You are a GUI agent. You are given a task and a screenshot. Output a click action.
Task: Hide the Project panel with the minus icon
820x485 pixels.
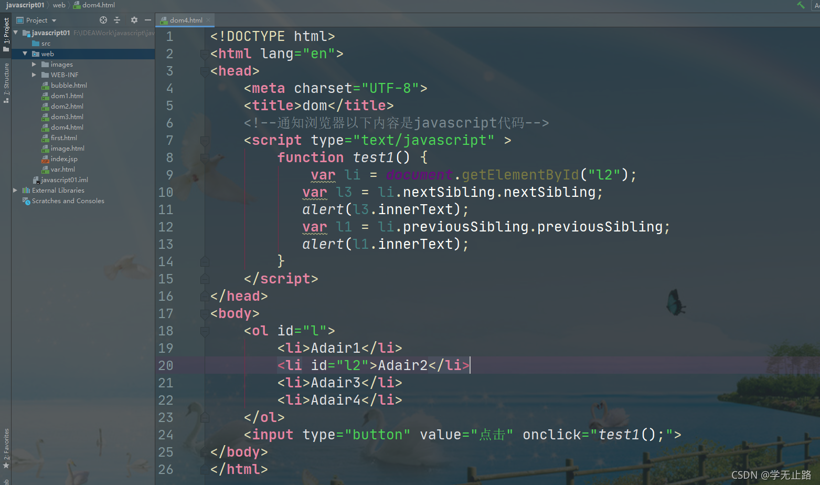(148, 20)
